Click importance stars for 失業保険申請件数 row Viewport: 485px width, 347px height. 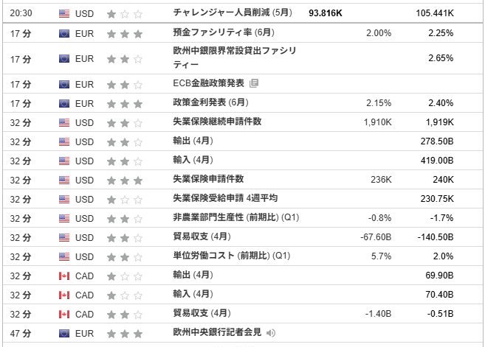pos(125,180)
